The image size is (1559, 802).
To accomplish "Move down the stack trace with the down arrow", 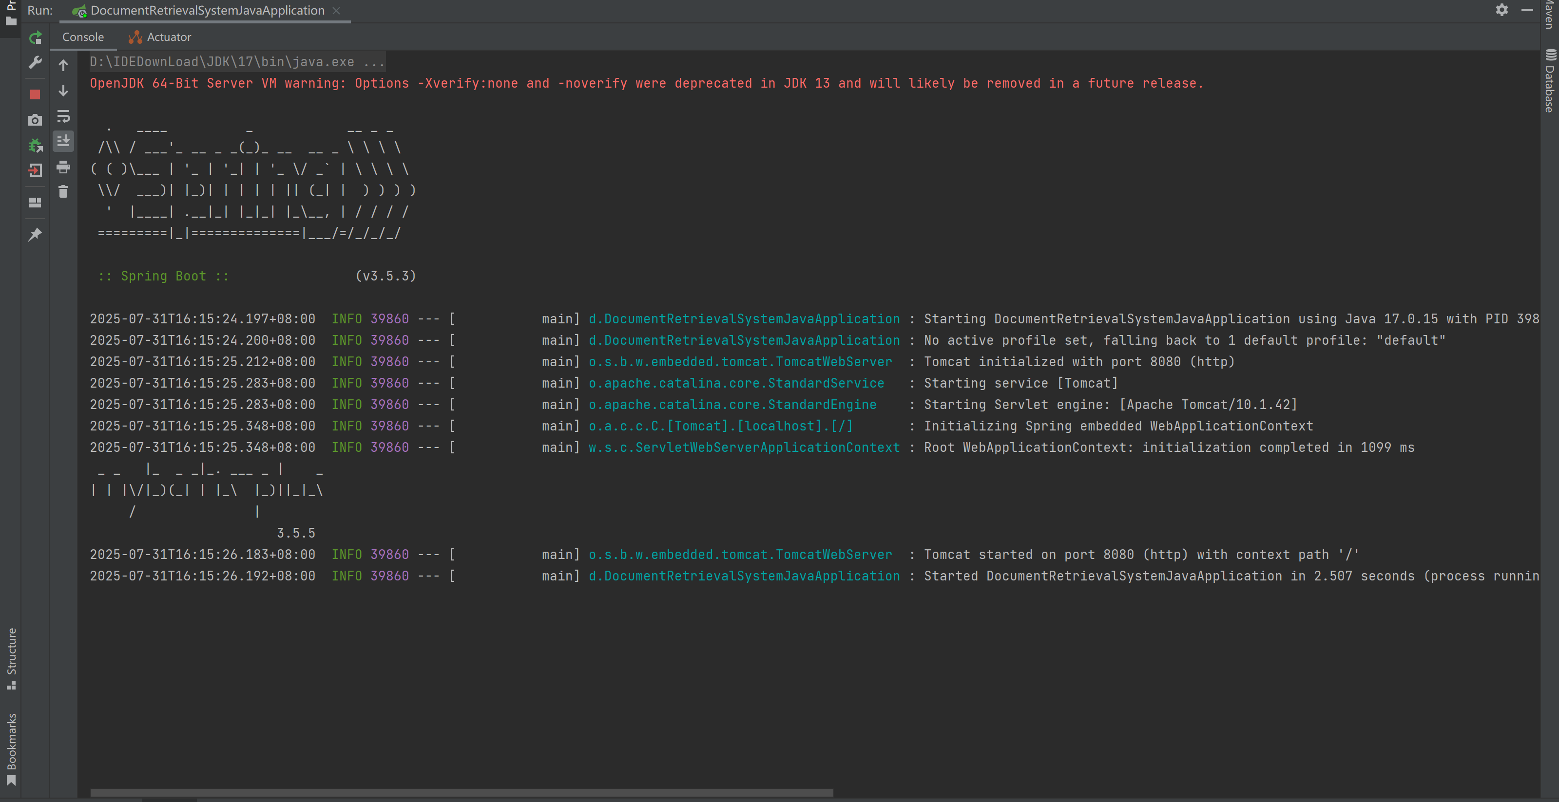I will coord(63,91).
